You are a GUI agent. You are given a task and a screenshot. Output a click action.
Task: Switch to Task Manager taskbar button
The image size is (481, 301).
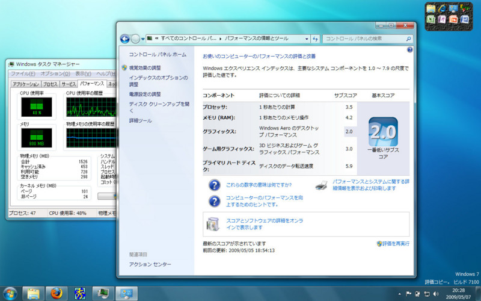tap(103, 294)
